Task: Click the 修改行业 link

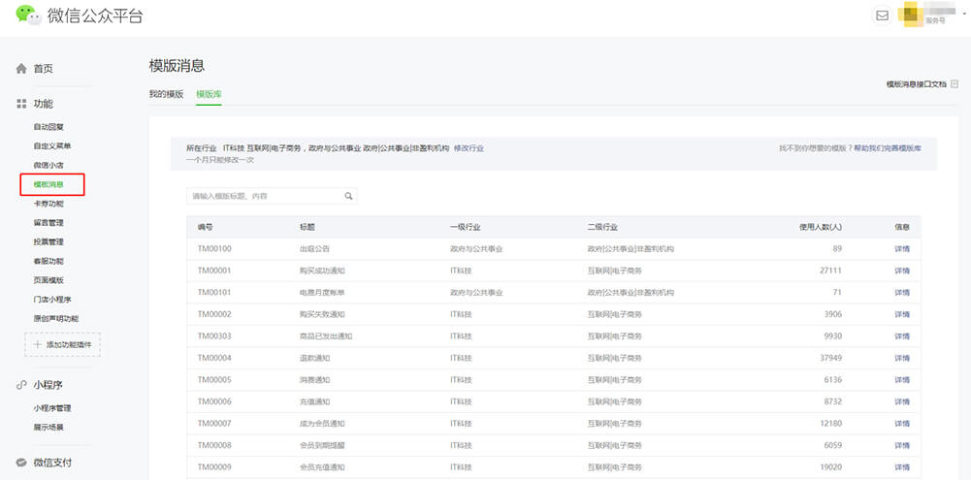Action: (469, 148)
